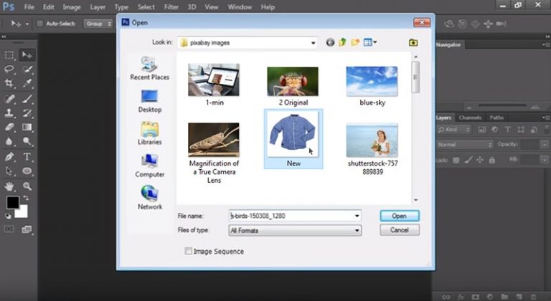551x301 pixels.
Task: Open the File name dropdown arrow
Action: (357, 216)
